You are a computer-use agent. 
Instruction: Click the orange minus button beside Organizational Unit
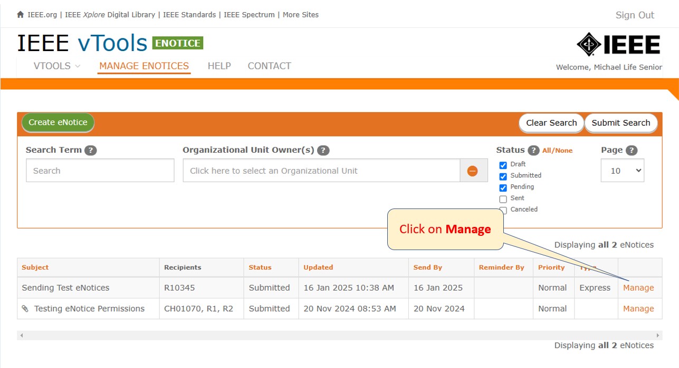[472, 171]
